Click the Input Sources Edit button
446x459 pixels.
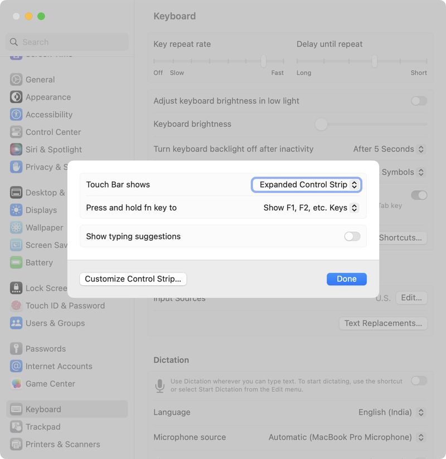[411, 298]
